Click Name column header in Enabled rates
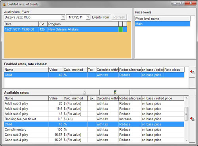Screen dimensions: 198x146 (x=27, y=70)
